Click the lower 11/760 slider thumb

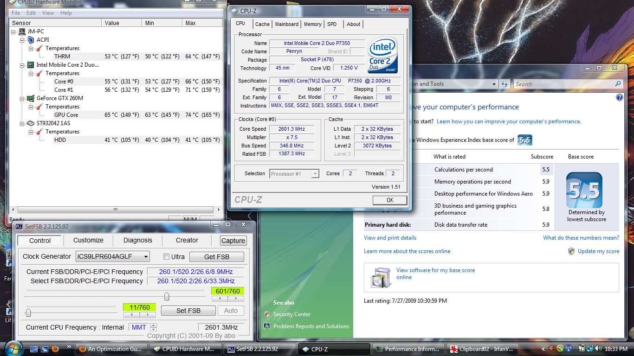[28, 313]
